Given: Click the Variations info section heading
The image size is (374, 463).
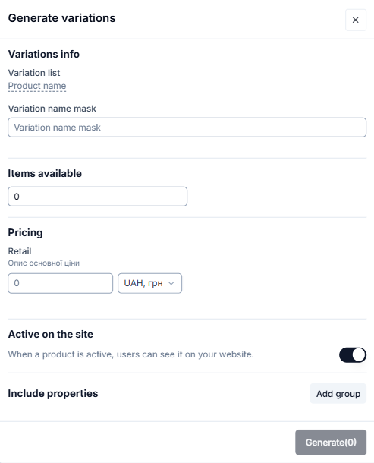Looking at the screenshot, I should point(44,55).
